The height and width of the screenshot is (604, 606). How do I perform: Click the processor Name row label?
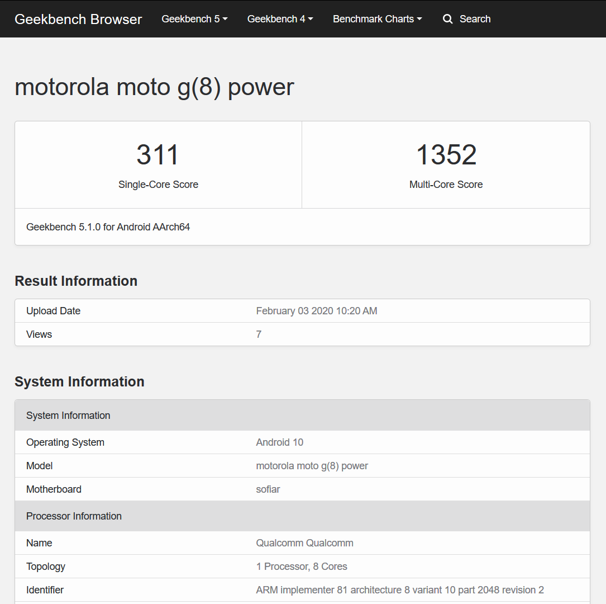[39, 543]
